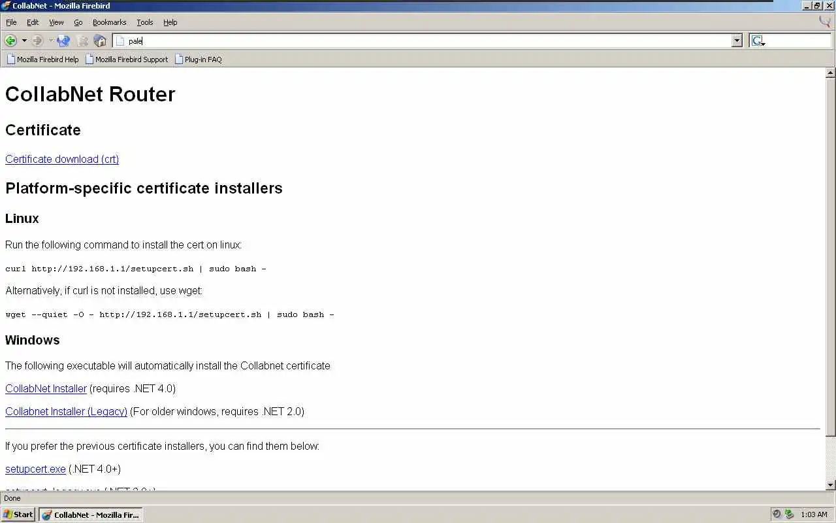
Task: Restore down the Firebird window
Action: [x=817, y=6]
